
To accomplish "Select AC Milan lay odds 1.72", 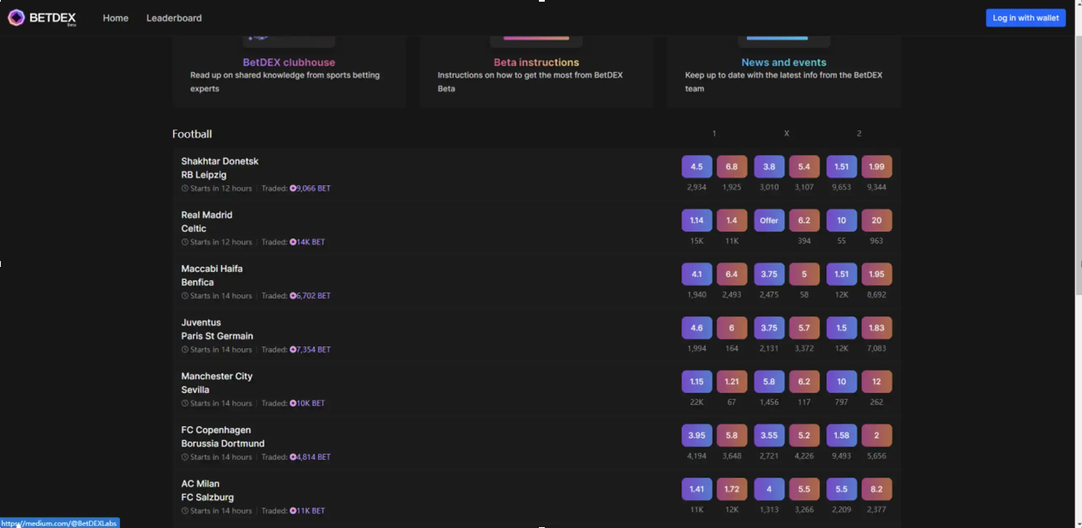I will (x=732, y=489).
